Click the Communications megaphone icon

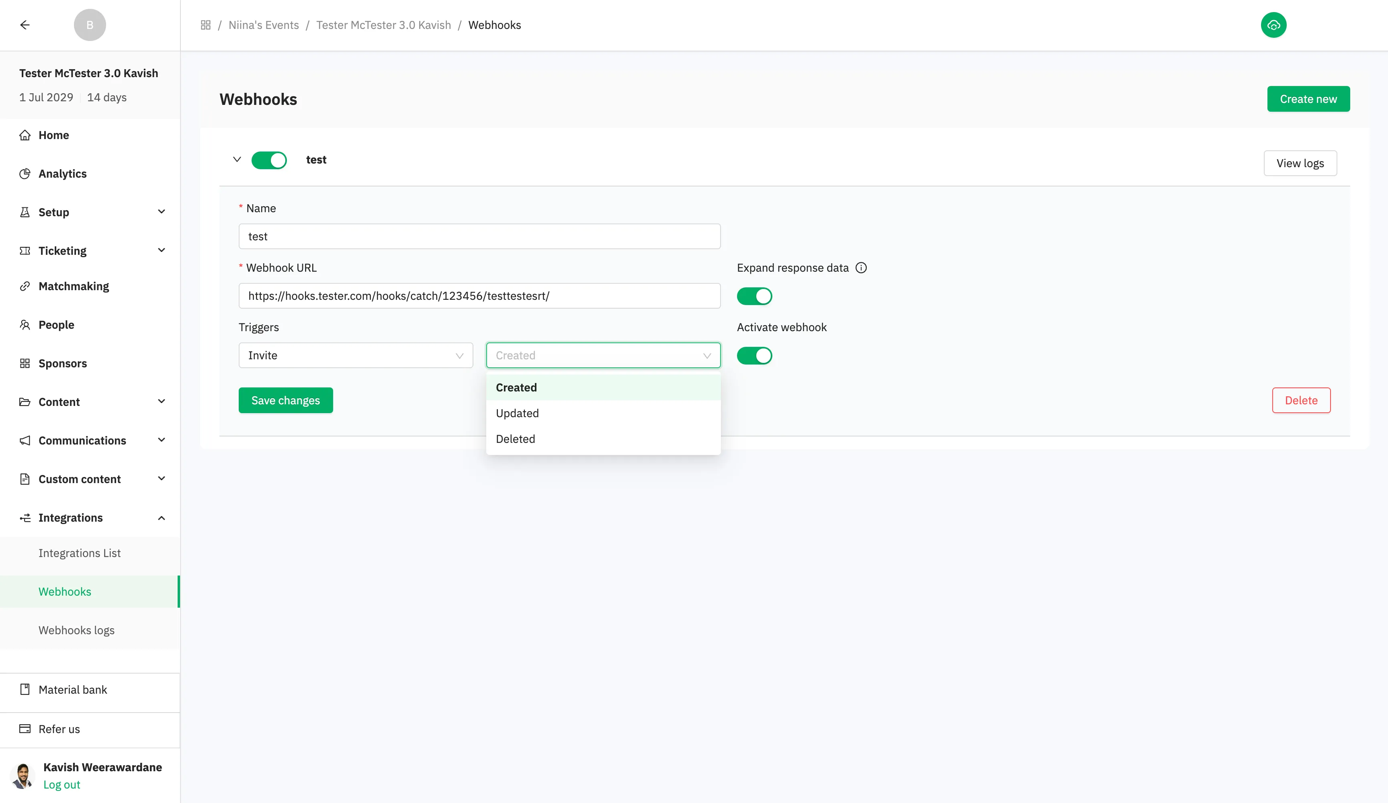[25, 440]
